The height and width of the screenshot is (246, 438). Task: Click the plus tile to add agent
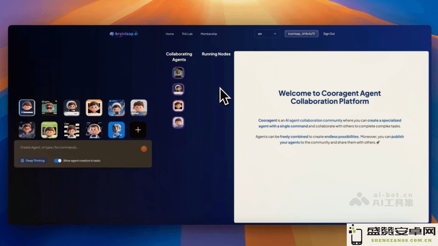point(138,130)
